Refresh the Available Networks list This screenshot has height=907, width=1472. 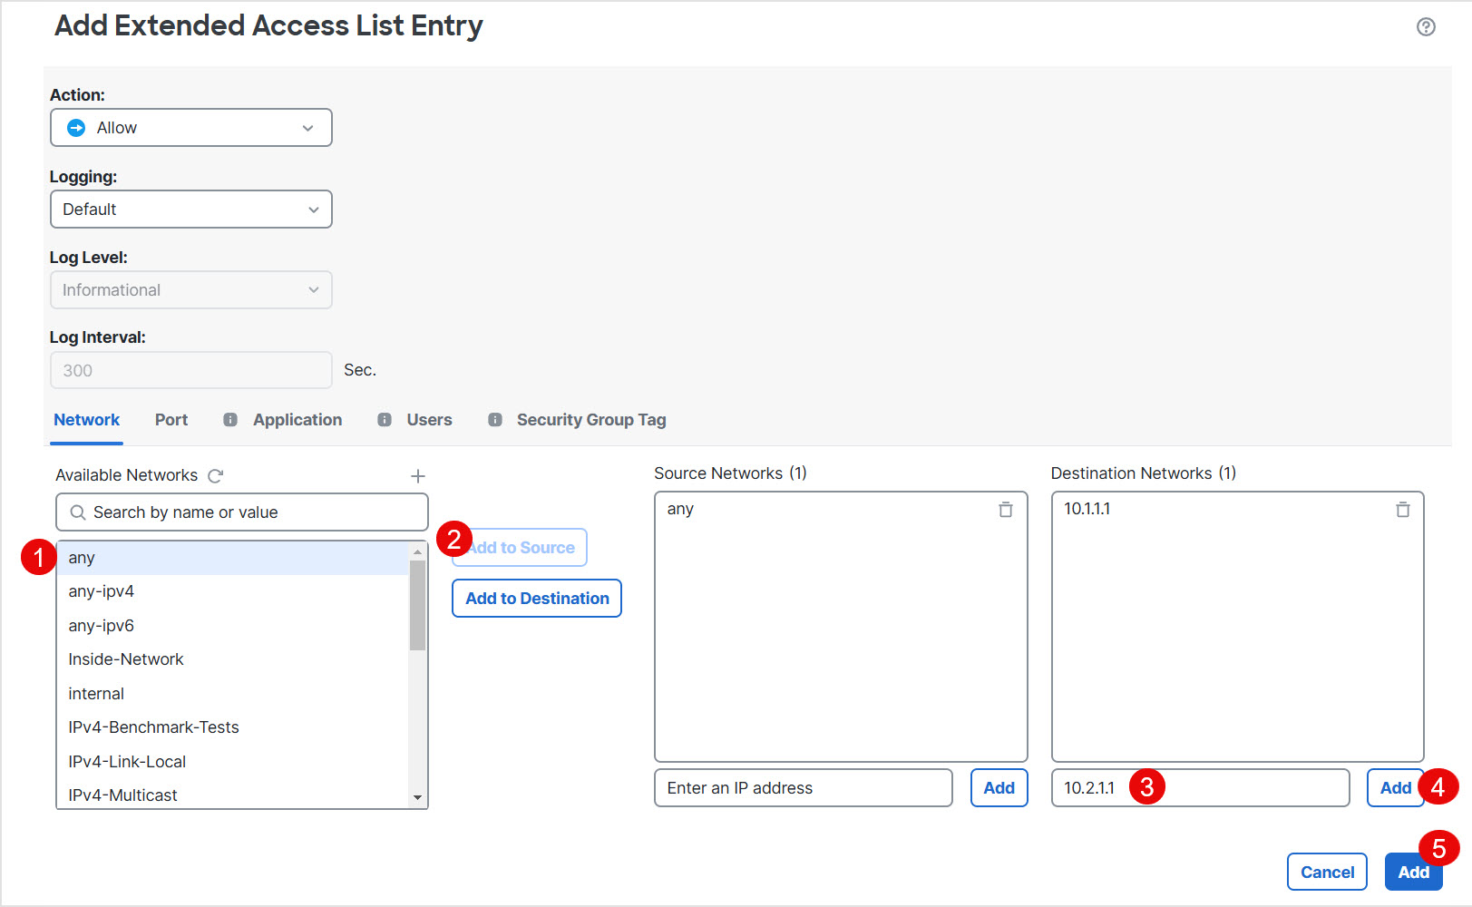tap(216, 475)
